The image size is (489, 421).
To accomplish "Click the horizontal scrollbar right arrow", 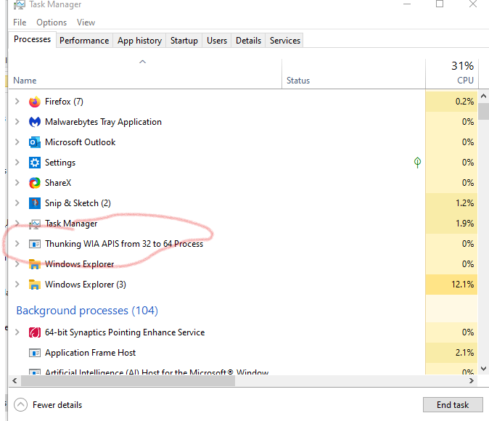I will tap(472, 381).
